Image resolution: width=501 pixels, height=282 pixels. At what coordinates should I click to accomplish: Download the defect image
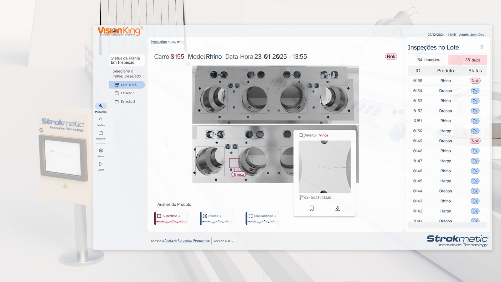click(338, 208)
